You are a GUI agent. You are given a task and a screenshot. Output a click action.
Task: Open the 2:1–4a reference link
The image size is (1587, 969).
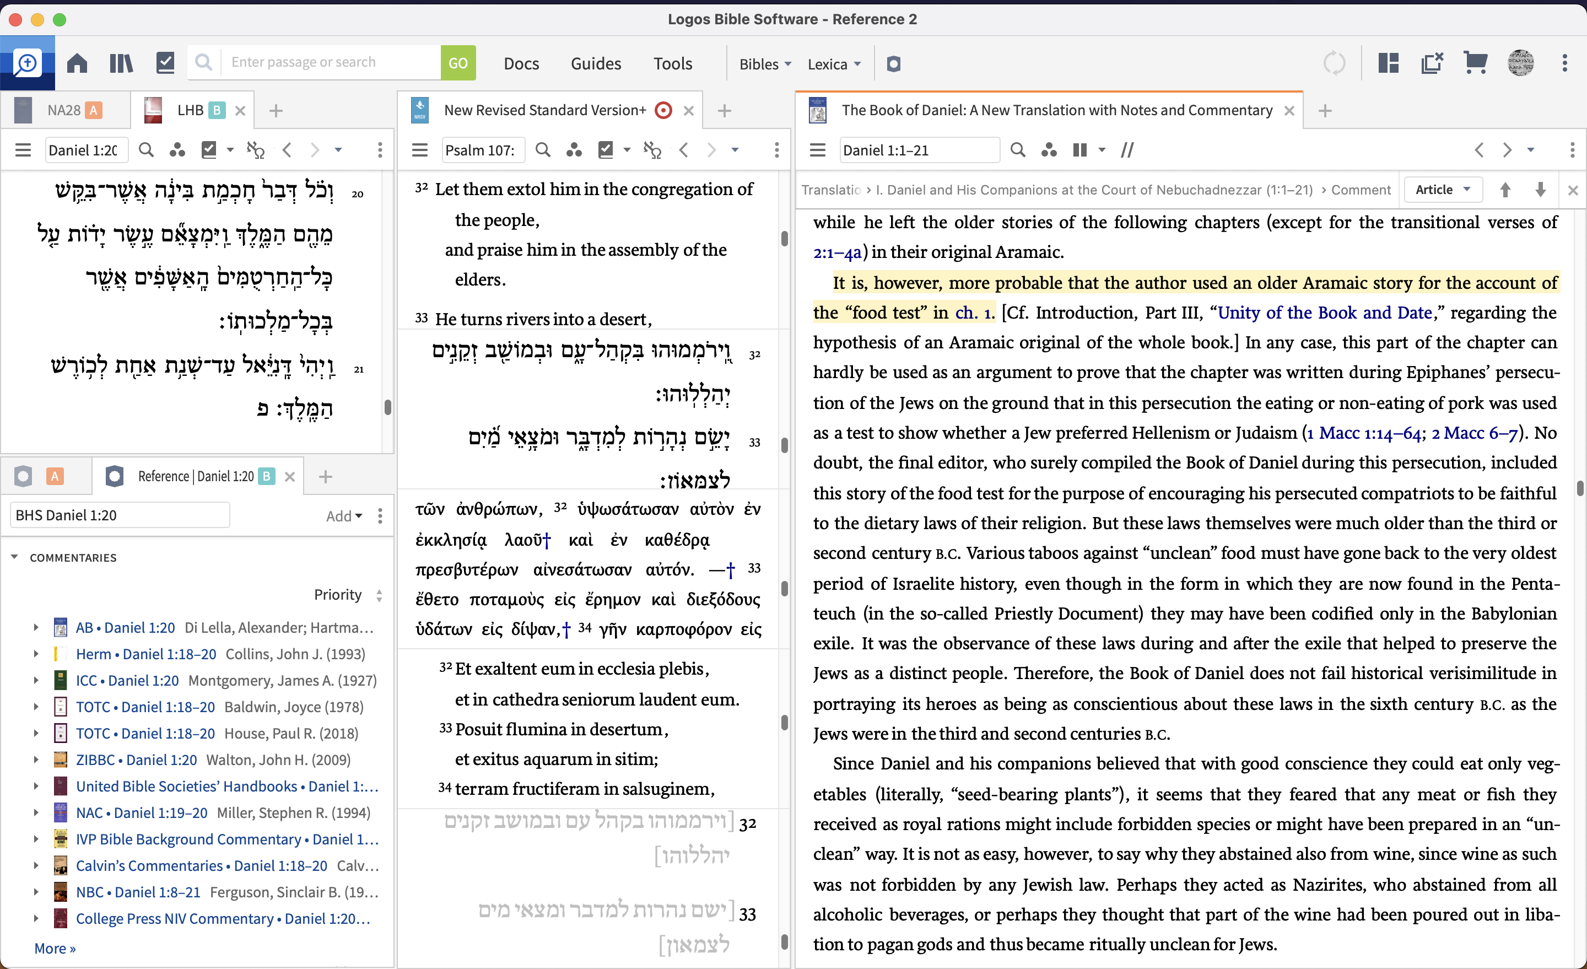pos(837,252)
